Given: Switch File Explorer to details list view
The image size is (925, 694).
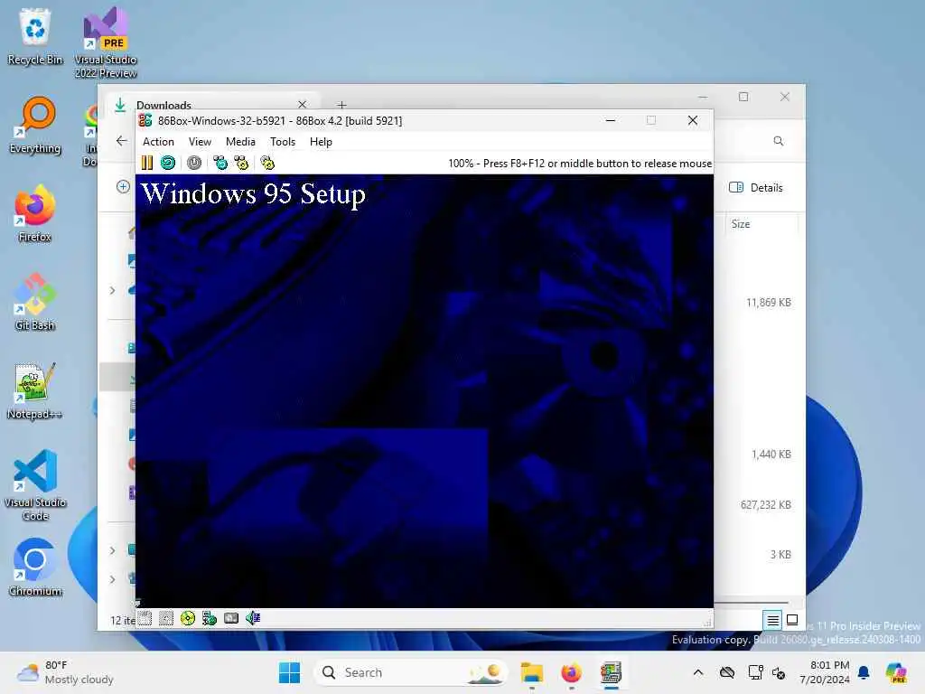Looking at the screenshot, I should click(x=772, y=620).
